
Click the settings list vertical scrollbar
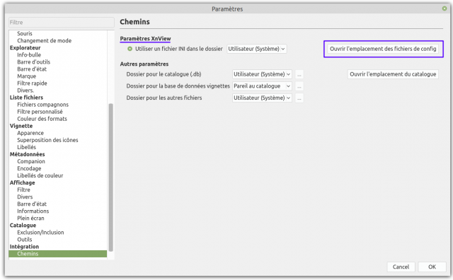coord(110,177)
